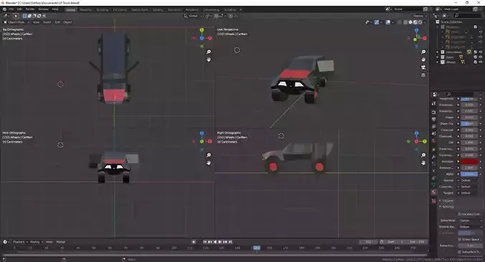The image size is (485, 262).
Task: Toggle checkbox of first collection under Scene Collection
Action: click(476, 27)
